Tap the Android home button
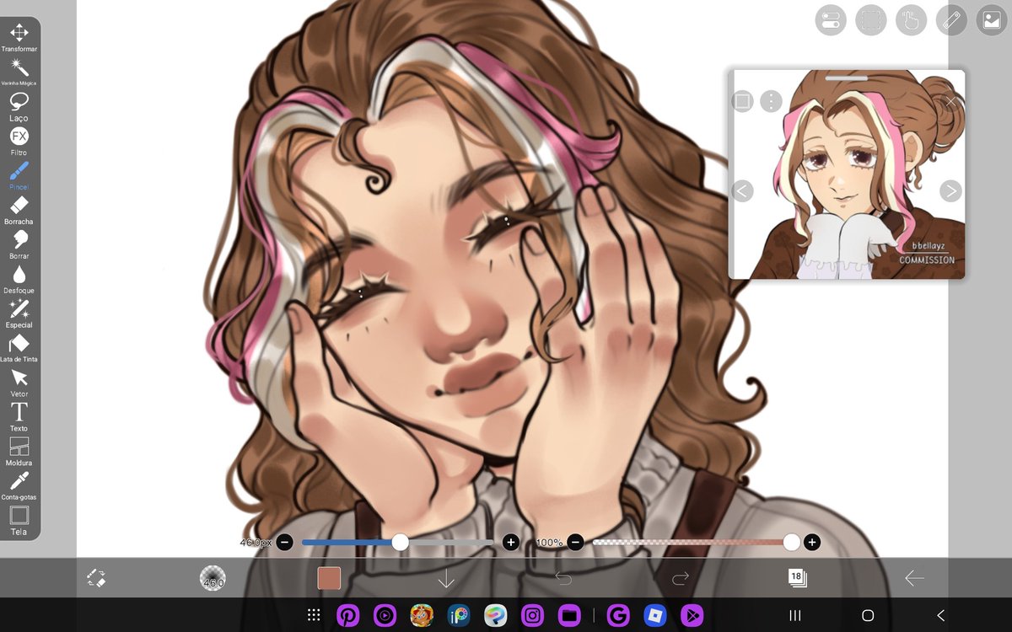 pyautogui.click(x=868, y=616)
